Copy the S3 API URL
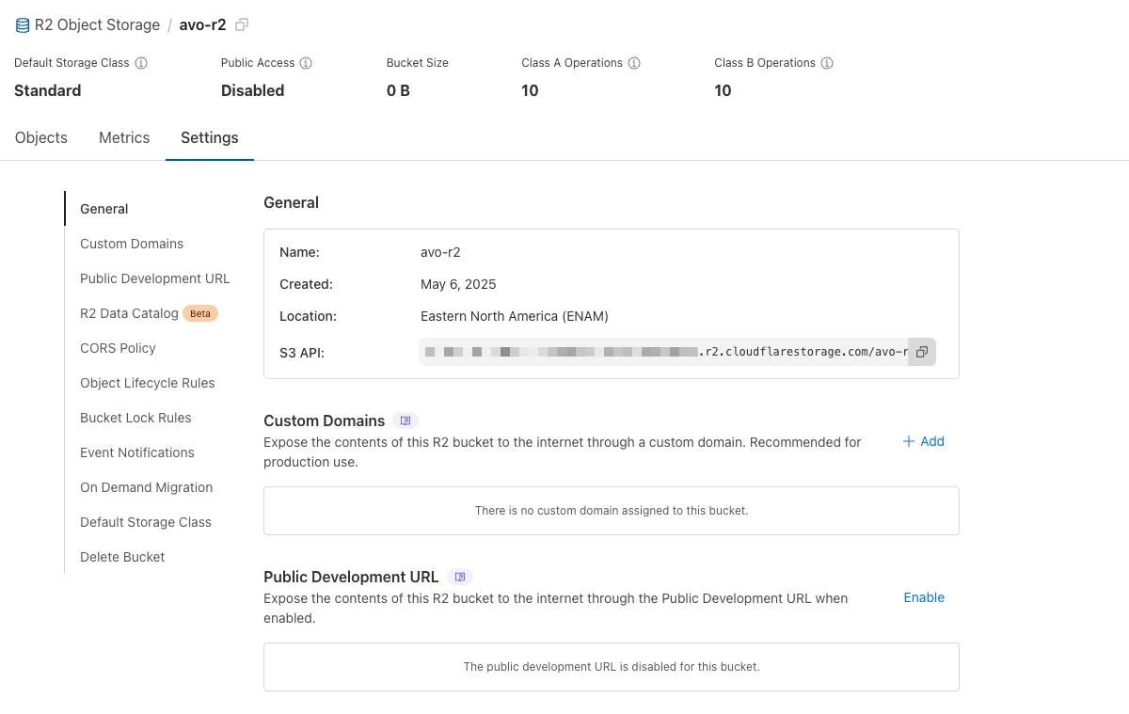 click(x=922, y=352)
